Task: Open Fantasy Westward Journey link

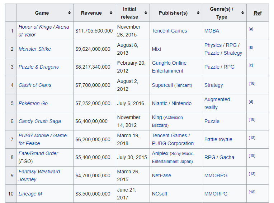Action: coord(39,175)
